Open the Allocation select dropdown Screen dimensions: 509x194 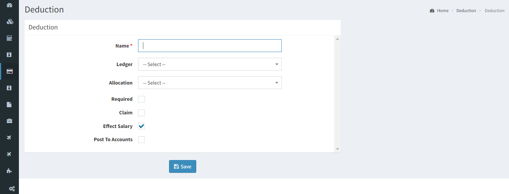coord(210,83)
